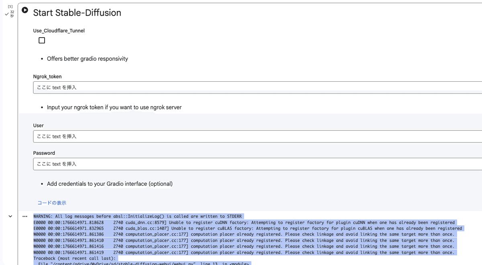The width and height of the screenshot is (482, 265).
Task: Click the play icon beside the cell title
Action: [25, 10]
